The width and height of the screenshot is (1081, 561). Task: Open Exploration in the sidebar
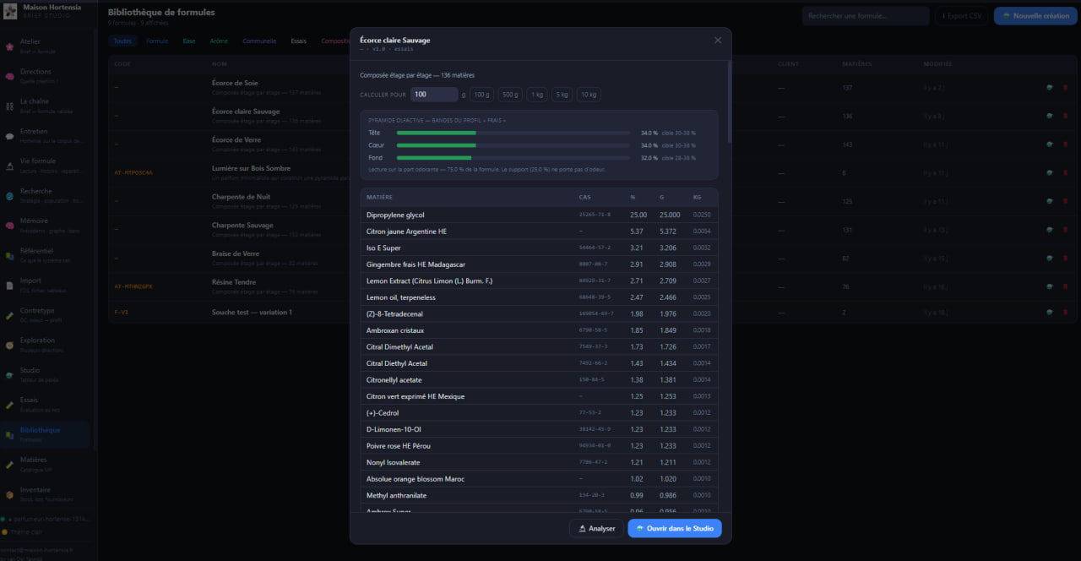tap(46, 345)
